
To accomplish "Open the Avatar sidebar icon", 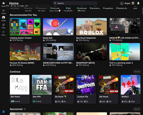I will click(3, 18).
